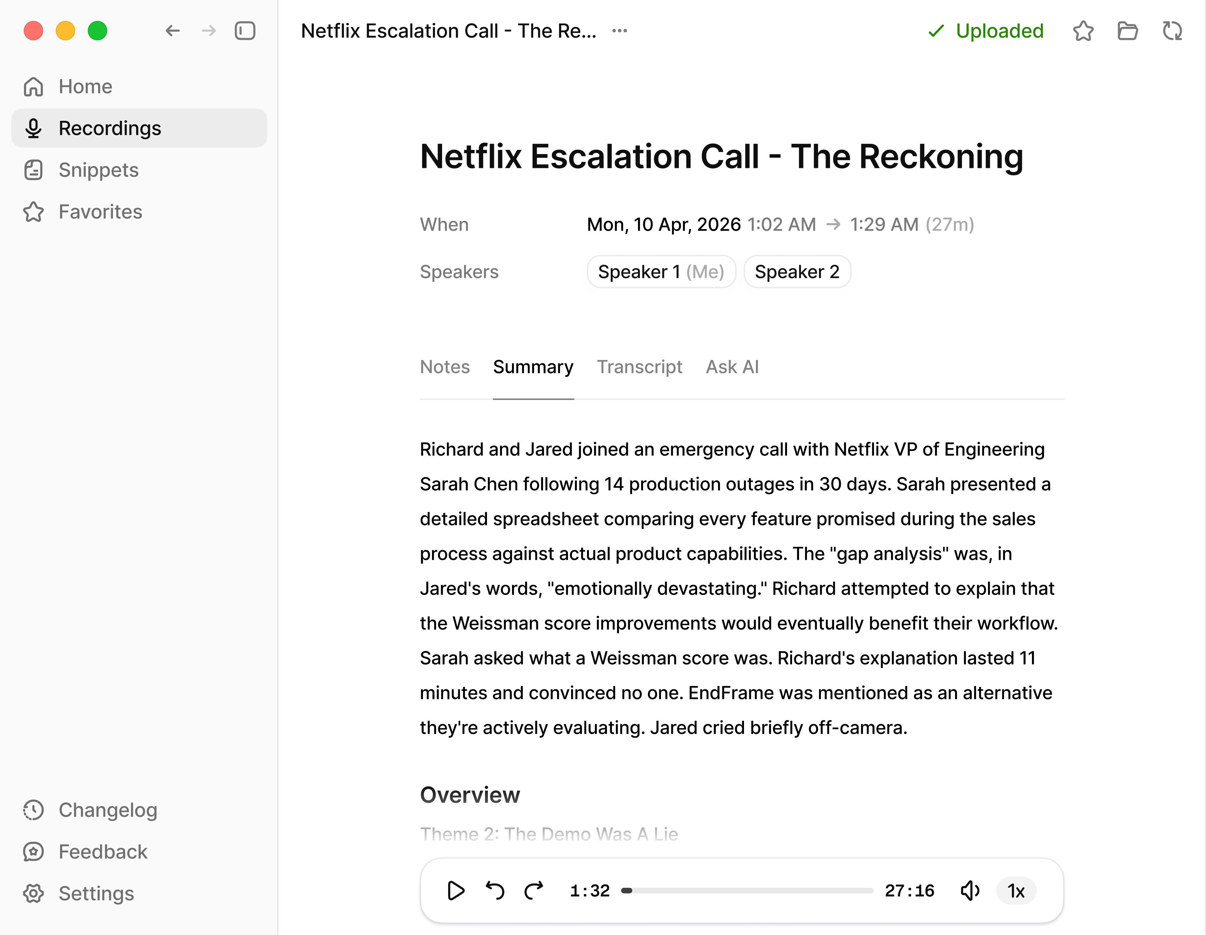
Task: Go back with the left arrow
Action: click(x=173, y=31)
